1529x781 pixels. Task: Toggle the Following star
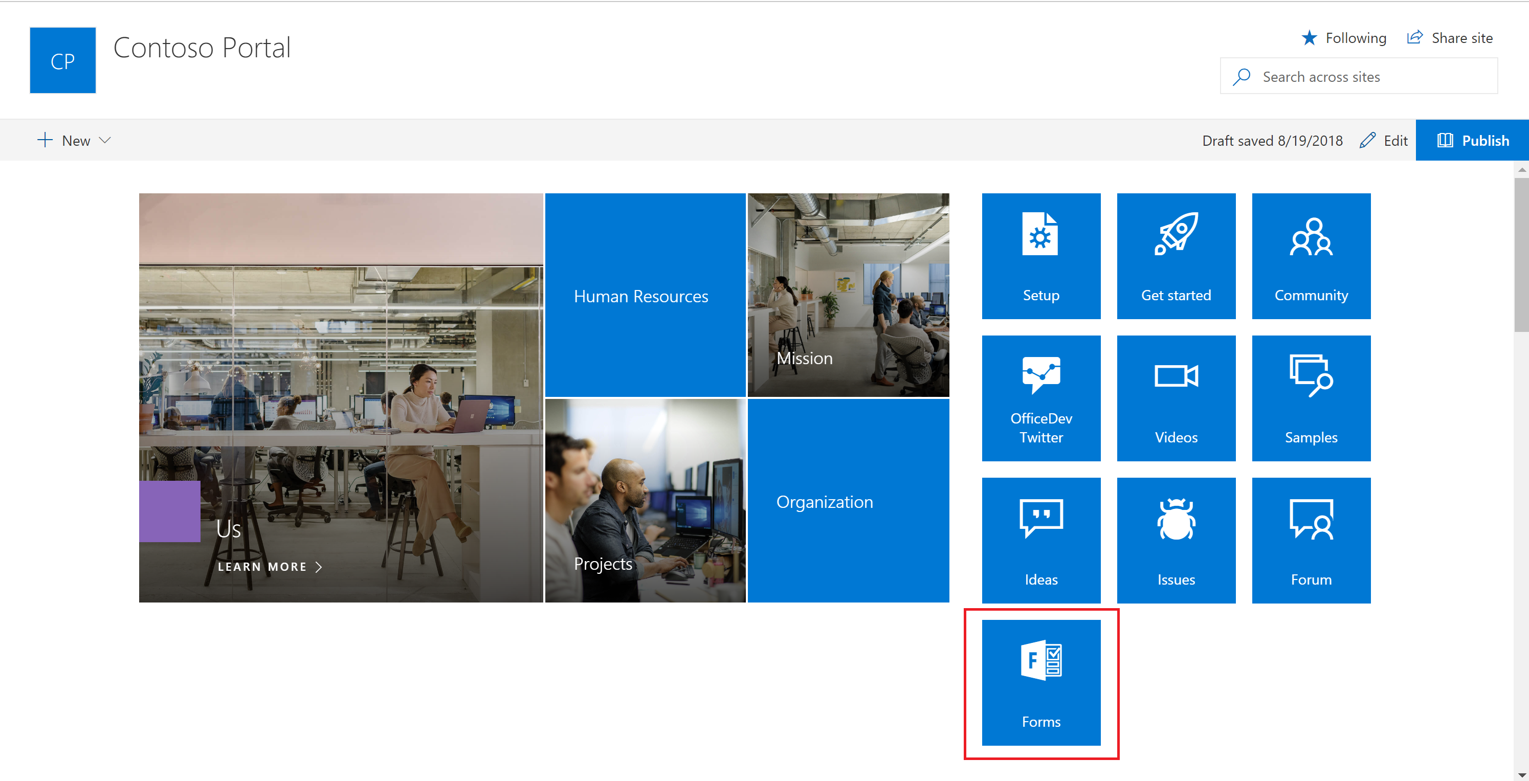coord(1309,38)
